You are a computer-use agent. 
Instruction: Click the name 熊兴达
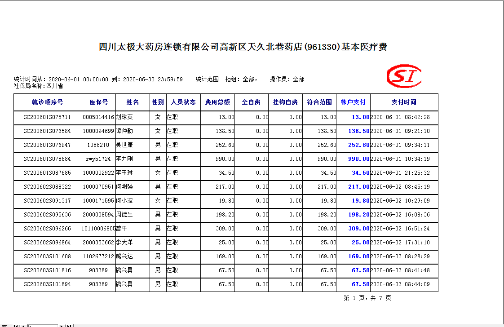[x=124, y=256]
